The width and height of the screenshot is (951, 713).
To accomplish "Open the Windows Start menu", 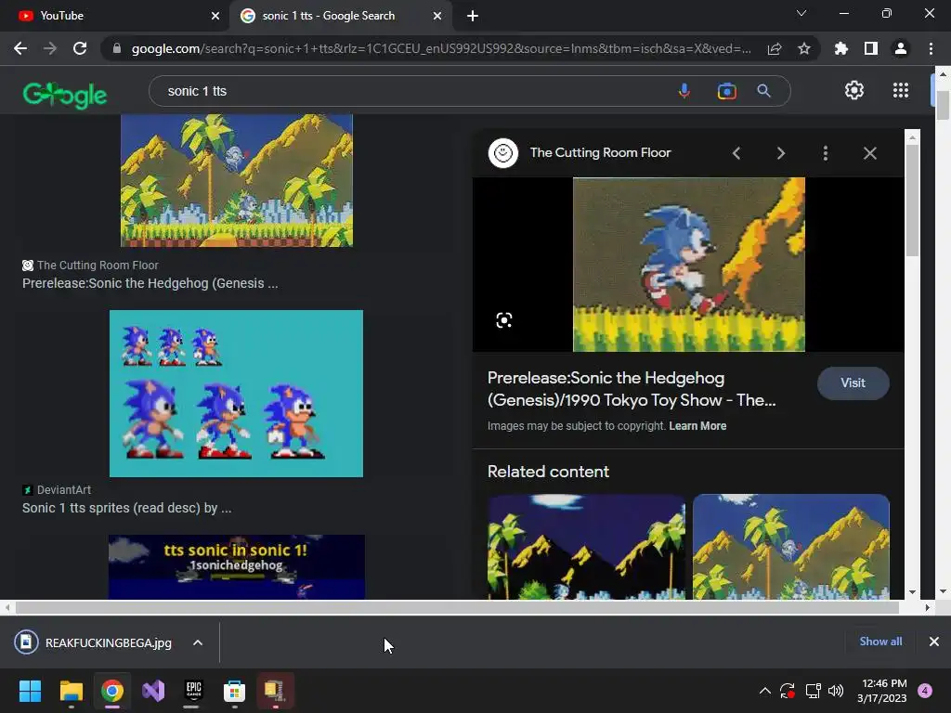I will pos(30,691).
